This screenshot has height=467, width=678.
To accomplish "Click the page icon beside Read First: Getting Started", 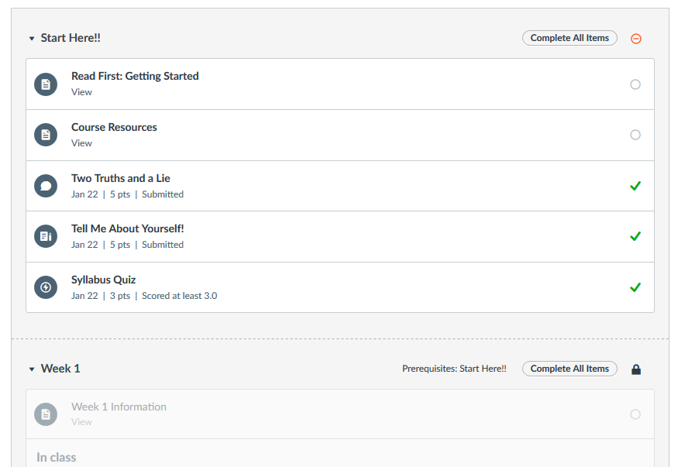I will coord(46,84).
